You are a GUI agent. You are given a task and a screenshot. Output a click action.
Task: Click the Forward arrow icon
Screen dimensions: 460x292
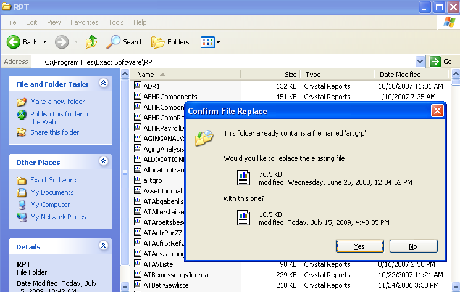62,42
